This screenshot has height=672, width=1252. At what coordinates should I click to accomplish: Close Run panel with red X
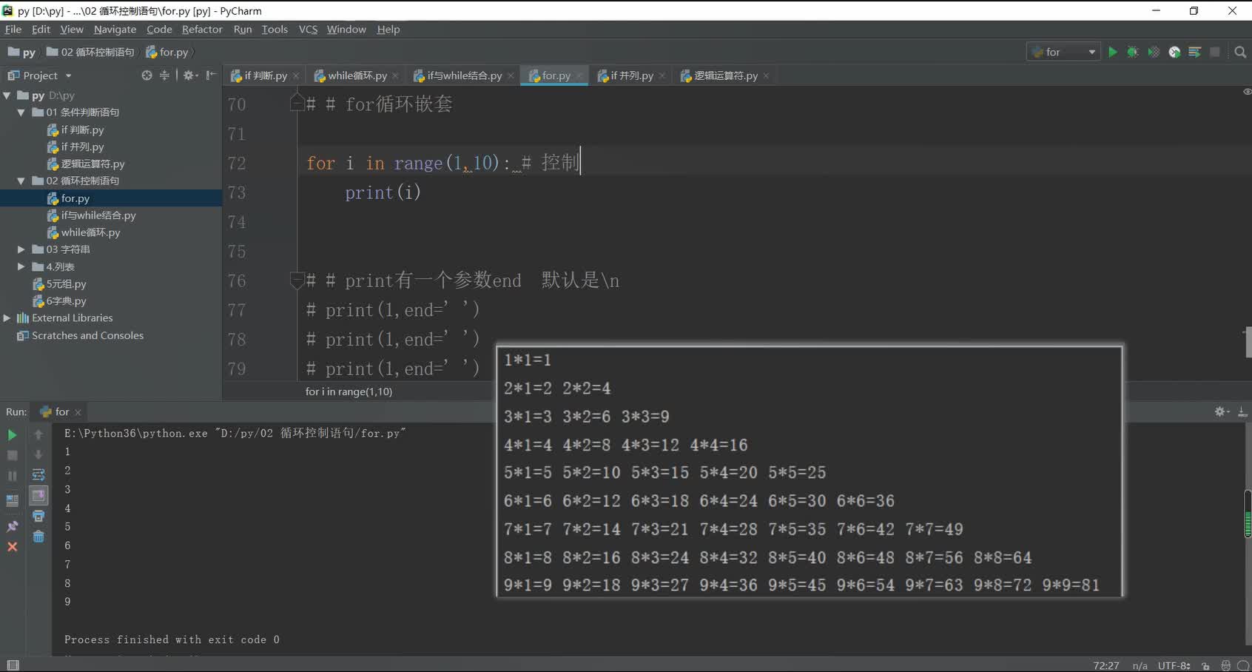coord(12,547)
